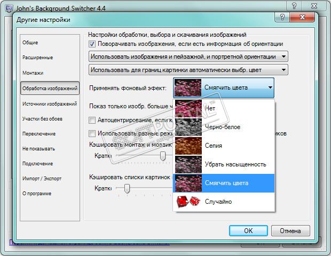
Task: Click the red dice icon for Случайно
Action: (188, 202)
